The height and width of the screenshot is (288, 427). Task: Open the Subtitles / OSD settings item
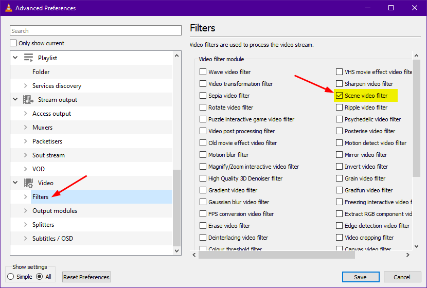click(x=52, y=239)
